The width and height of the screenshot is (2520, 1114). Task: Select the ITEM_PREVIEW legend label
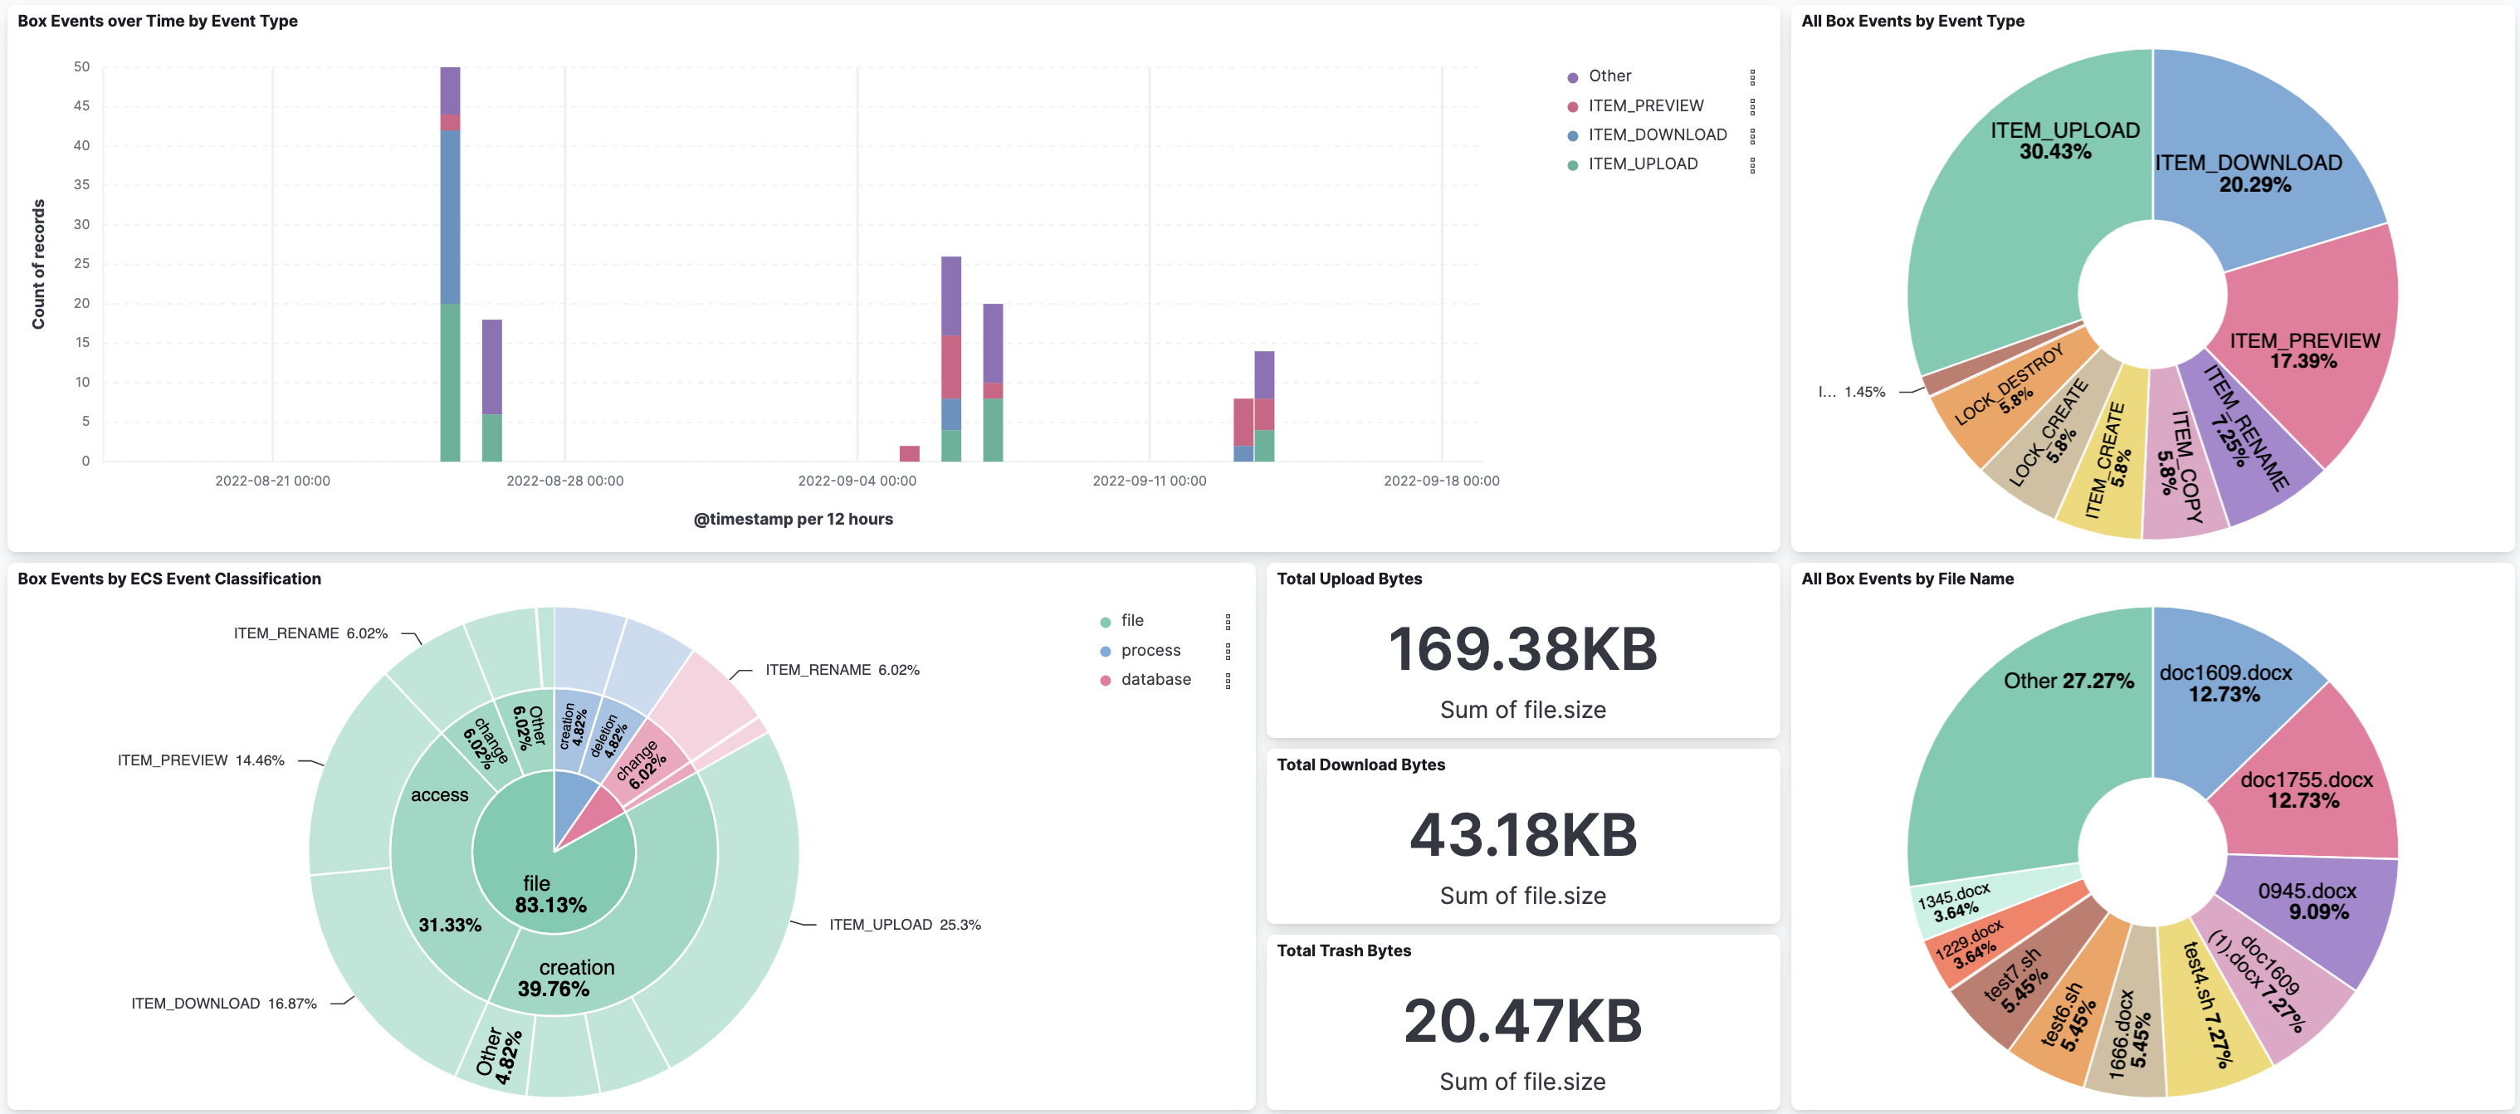click(1648, 105)
